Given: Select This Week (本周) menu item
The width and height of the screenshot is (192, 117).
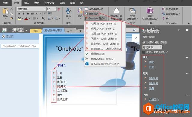Looking at the screenshot, I should coord(105,34).
